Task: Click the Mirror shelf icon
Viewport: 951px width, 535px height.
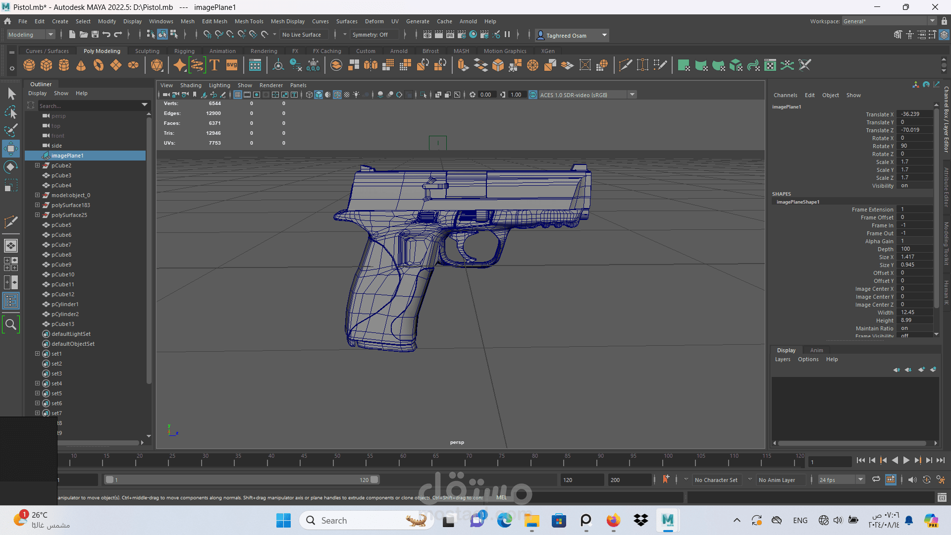Action: click(370, 65)
